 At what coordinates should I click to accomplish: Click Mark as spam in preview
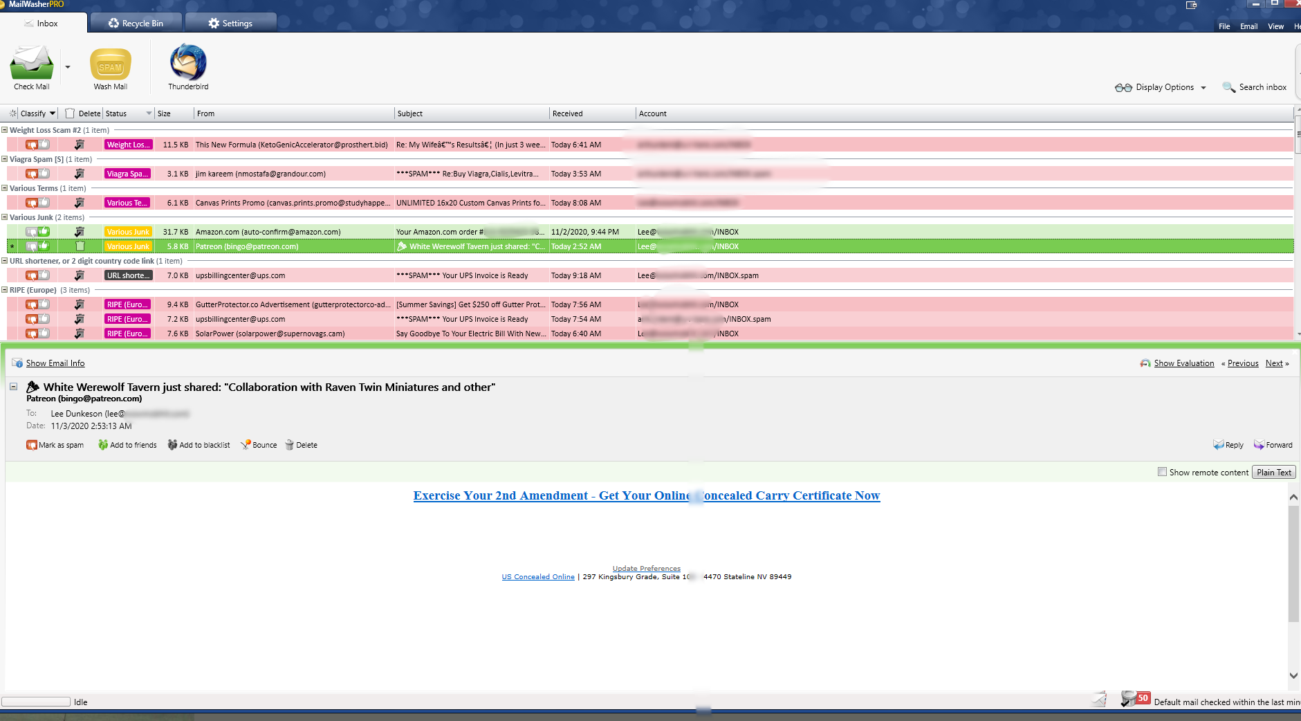point(55,445)
